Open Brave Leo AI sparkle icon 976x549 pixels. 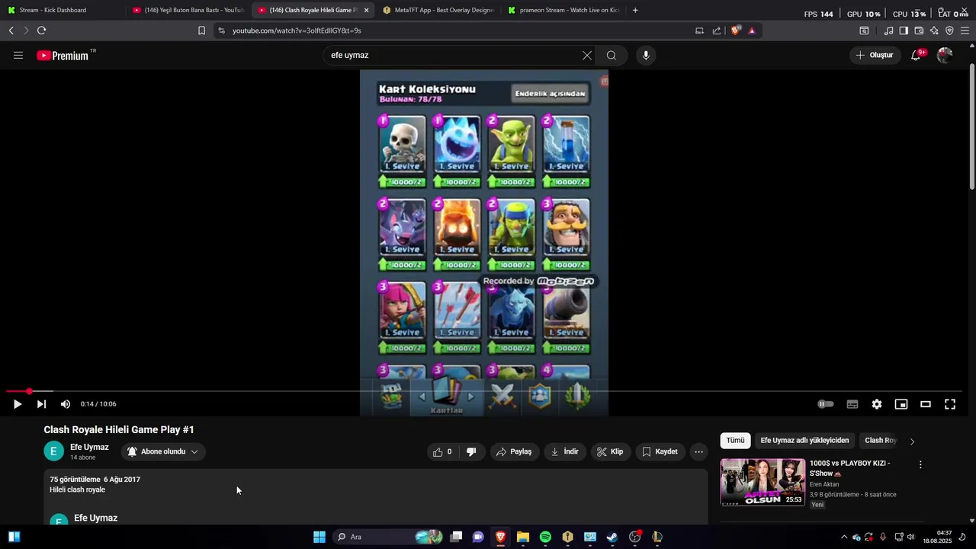[934, 30]
